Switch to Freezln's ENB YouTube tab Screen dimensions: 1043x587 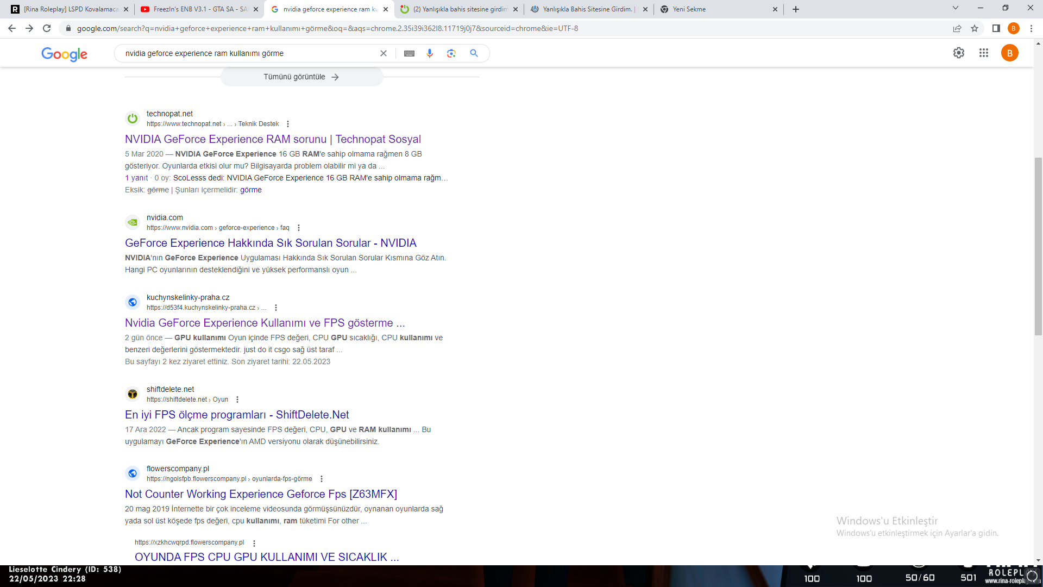196,9
